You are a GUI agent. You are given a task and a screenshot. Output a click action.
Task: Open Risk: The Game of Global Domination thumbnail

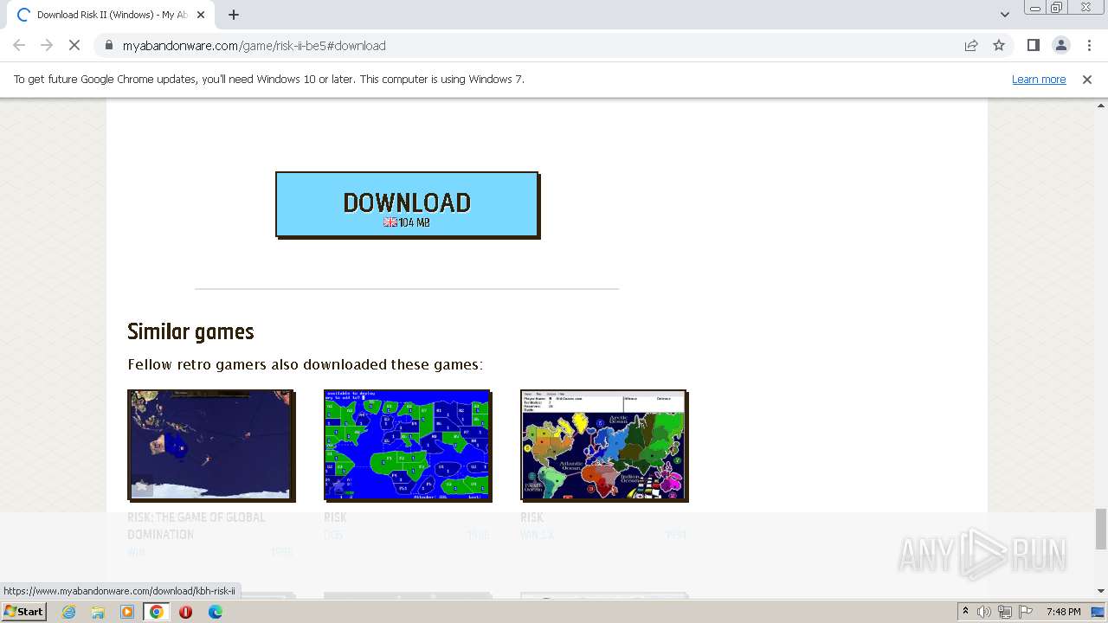[x=211, y=445]
